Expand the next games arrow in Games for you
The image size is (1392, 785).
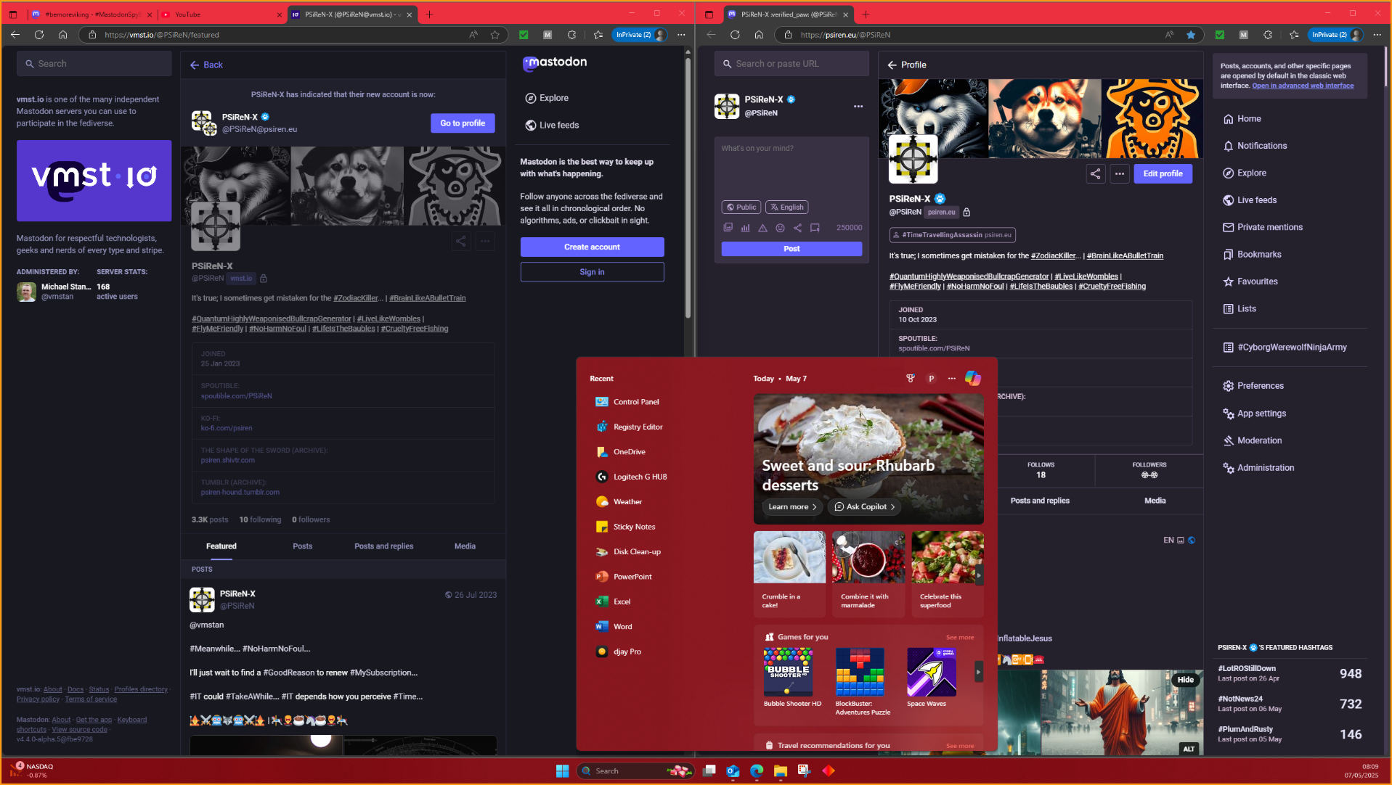(x=978, y=672)
